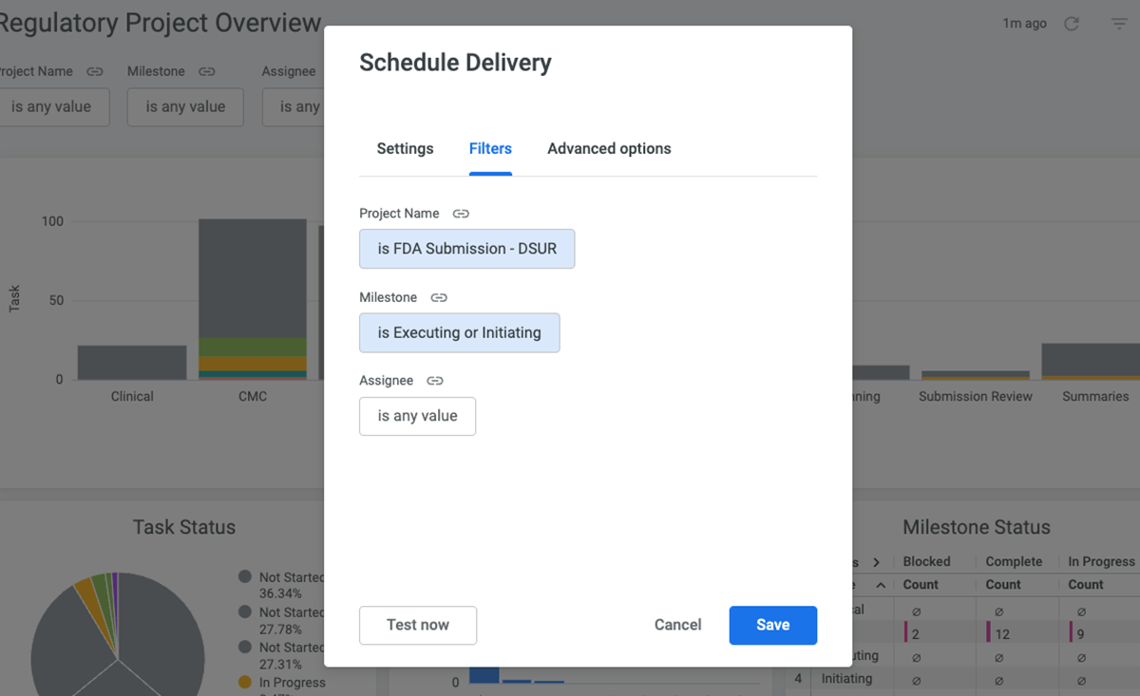The width and height of the screenshot is (1140, 696).
Task: Click the link icon next to Assignee in modal
Action: point(435,380)
